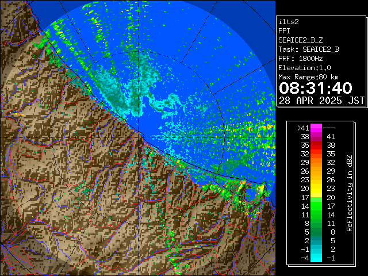Pick the teal 2 to 5 dBZ swatch
The image size is (368, 276).
click(316, 240)
